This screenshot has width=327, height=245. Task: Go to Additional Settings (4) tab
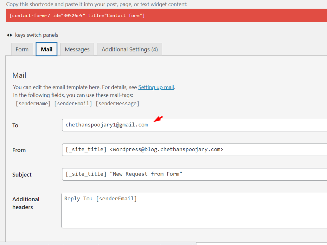pyautogui.click(x=129, y=49)
